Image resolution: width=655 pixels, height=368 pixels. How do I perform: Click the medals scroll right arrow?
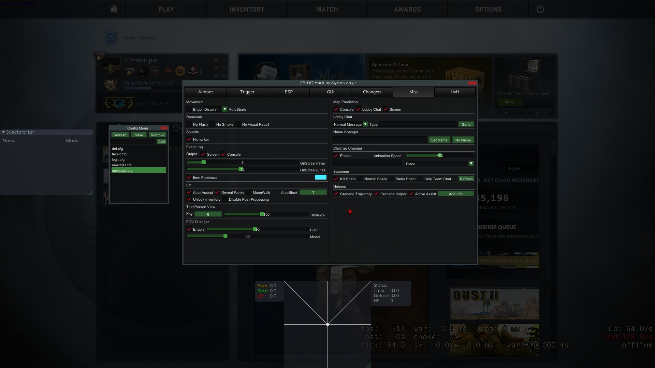click(201, 71)
